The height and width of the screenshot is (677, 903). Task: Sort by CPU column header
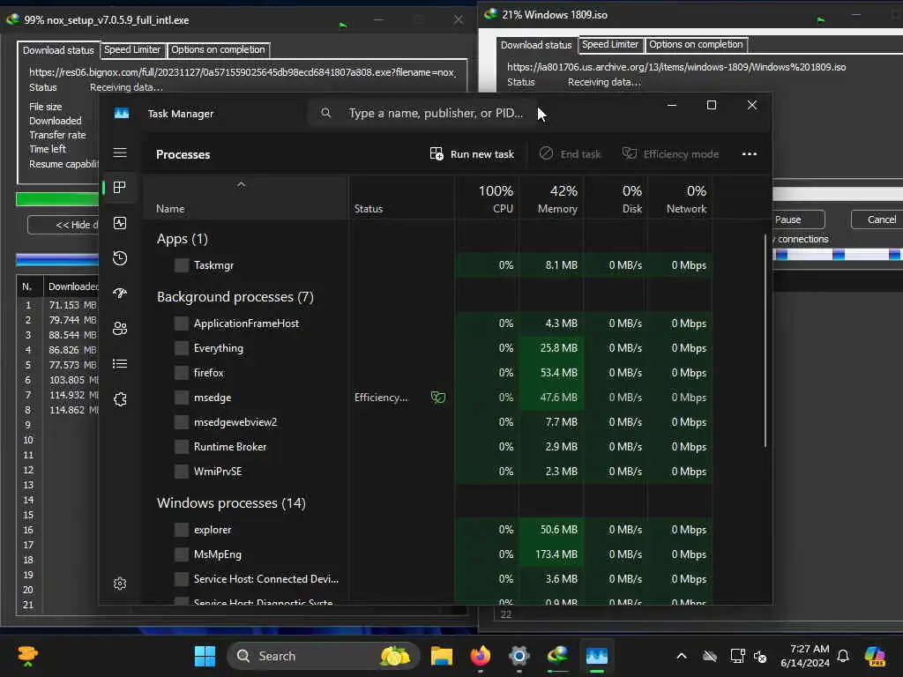click(x=488, y=198)
